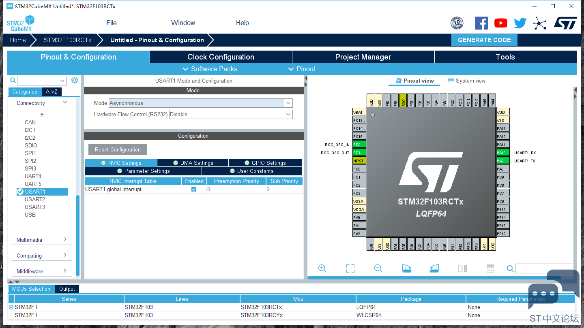Click the VBAT pin on the chip
This screenshot has height=328, width=584.
pyautogui.click(x=359, y=112)
